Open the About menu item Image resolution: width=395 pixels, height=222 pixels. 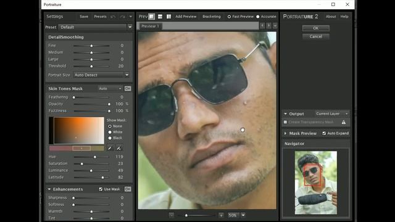331,17
